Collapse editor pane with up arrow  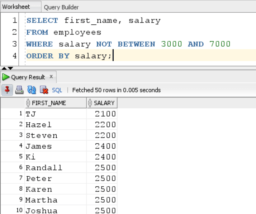[4, 68]
